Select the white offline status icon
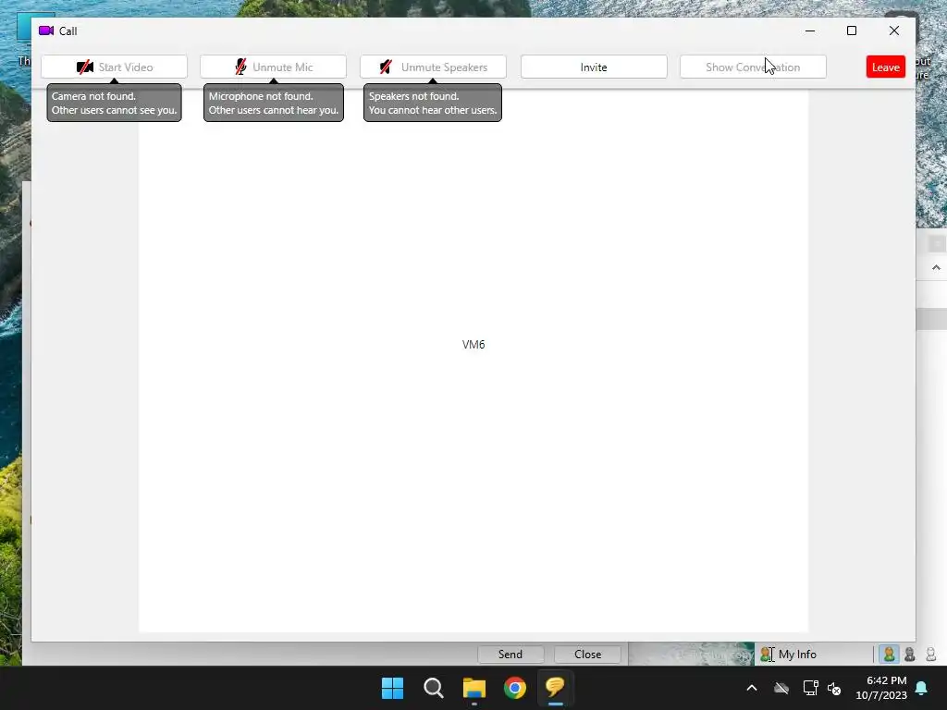The height and width of the screenshot is (710, 947). 930,654
